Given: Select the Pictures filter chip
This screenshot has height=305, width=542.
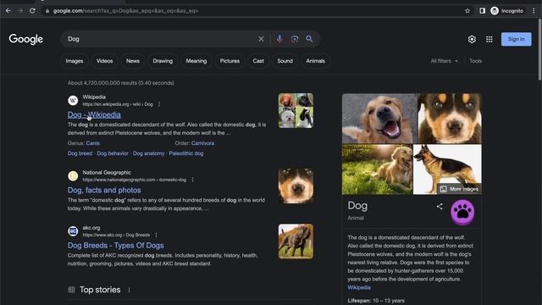Looking at the screenshot, I should click(x=230, y=61).
